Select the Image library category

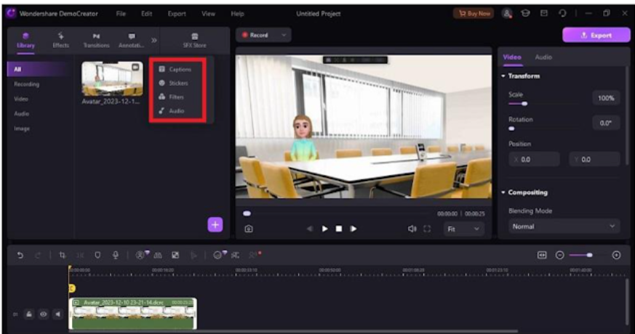pos(22,129)
